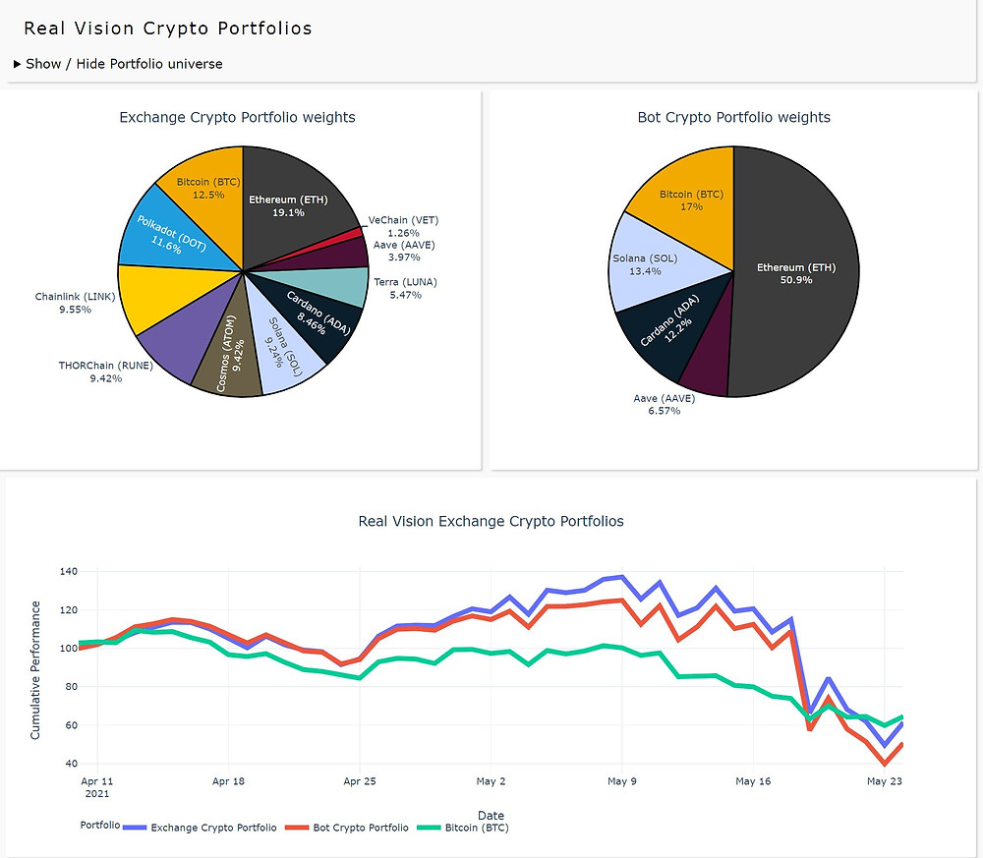Click the Portfolio legend title
Image resolution: width=983 pixels, height=858 pixels.
[x=99, y=825]
